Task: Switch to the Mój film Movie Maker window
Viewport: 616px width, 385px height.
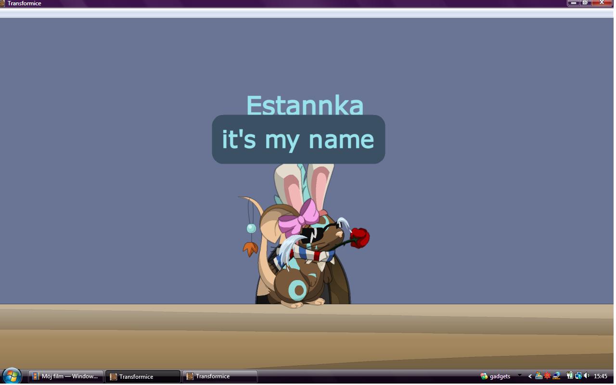Action: [65, 376]
